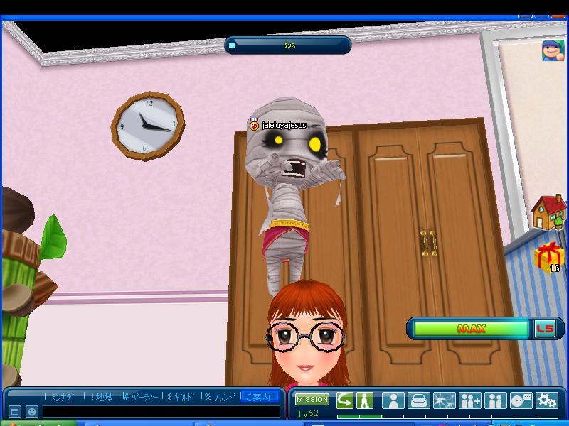Image resolution: width=569 pixels, height=426 pixels.
Task: Click the blue-hat avatar portrait icon
Action: [553, 50]
